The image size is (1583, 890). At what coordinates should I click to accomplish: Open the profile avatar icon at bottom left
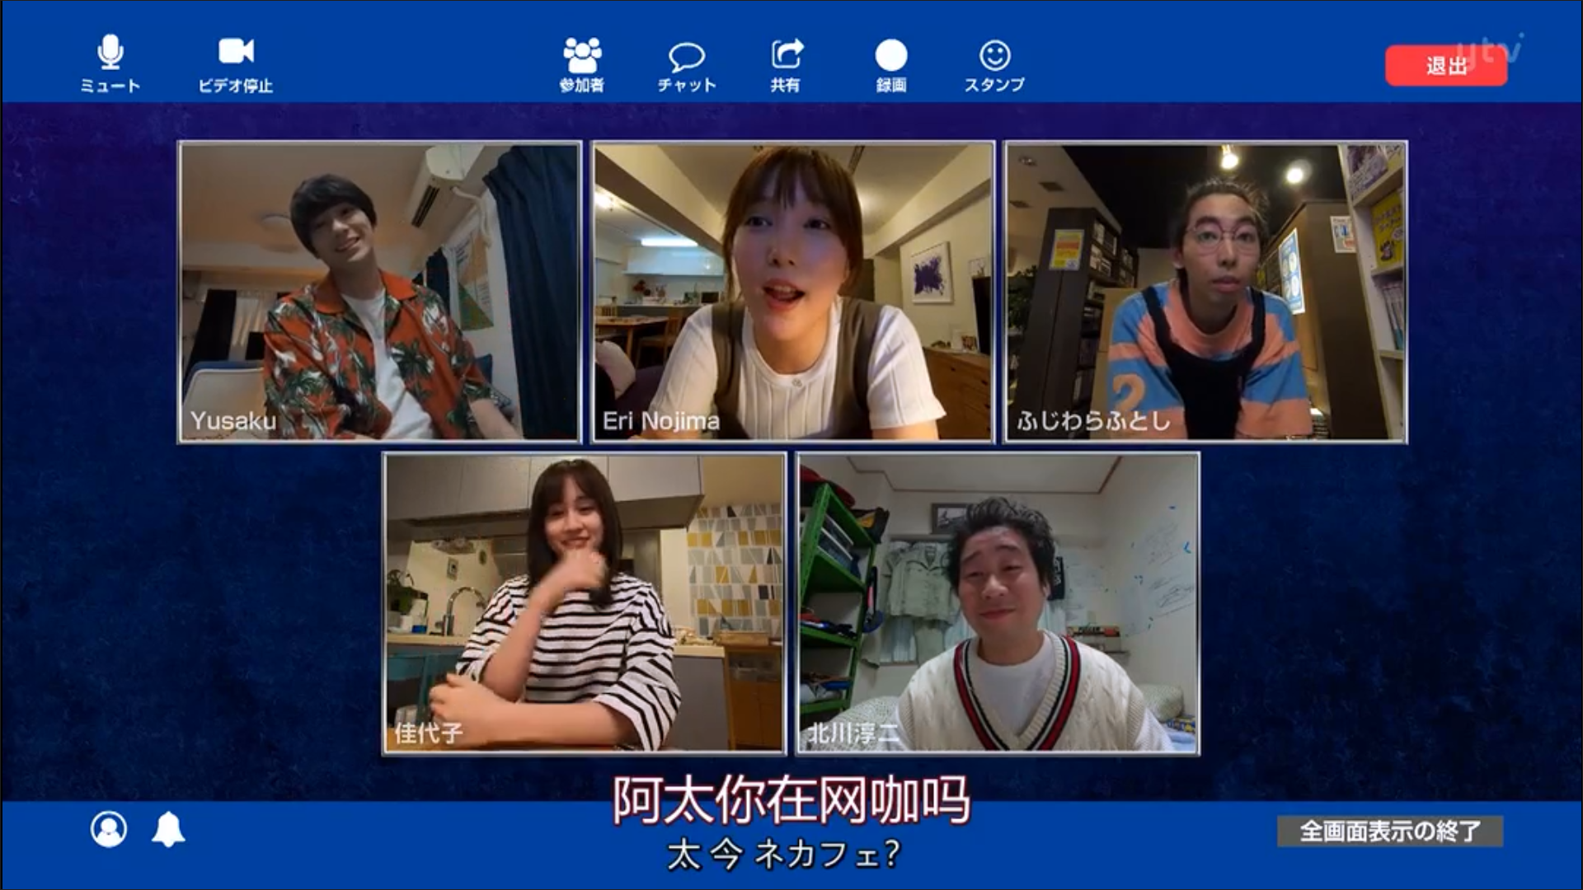coord(109,829)
